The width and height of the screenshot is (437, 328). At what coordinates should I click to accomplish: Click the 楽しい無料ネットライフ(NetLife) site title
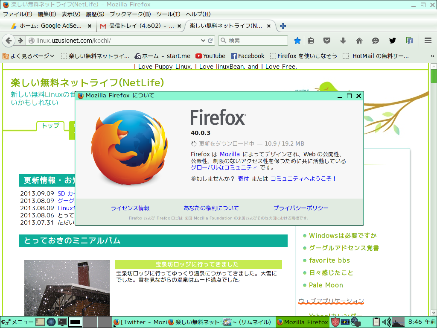click(87, 83)
